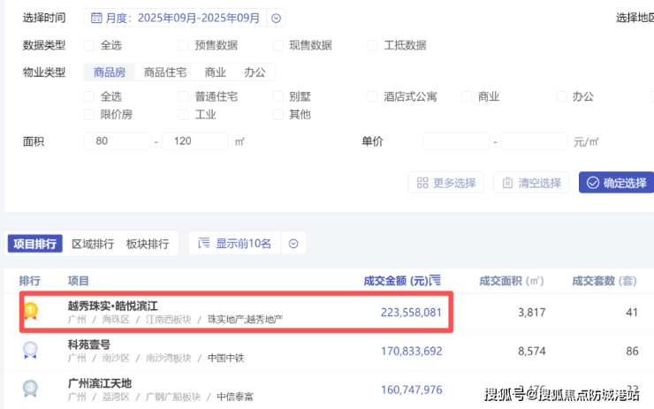This screenshot has height=409, width=654.
Task: Open 越秀珠实·皓悦滨江 project link
Action: [112, 306]
